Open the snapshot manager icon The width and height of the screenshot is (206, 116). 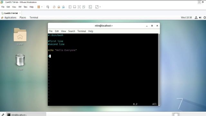(x=63, y=7)
